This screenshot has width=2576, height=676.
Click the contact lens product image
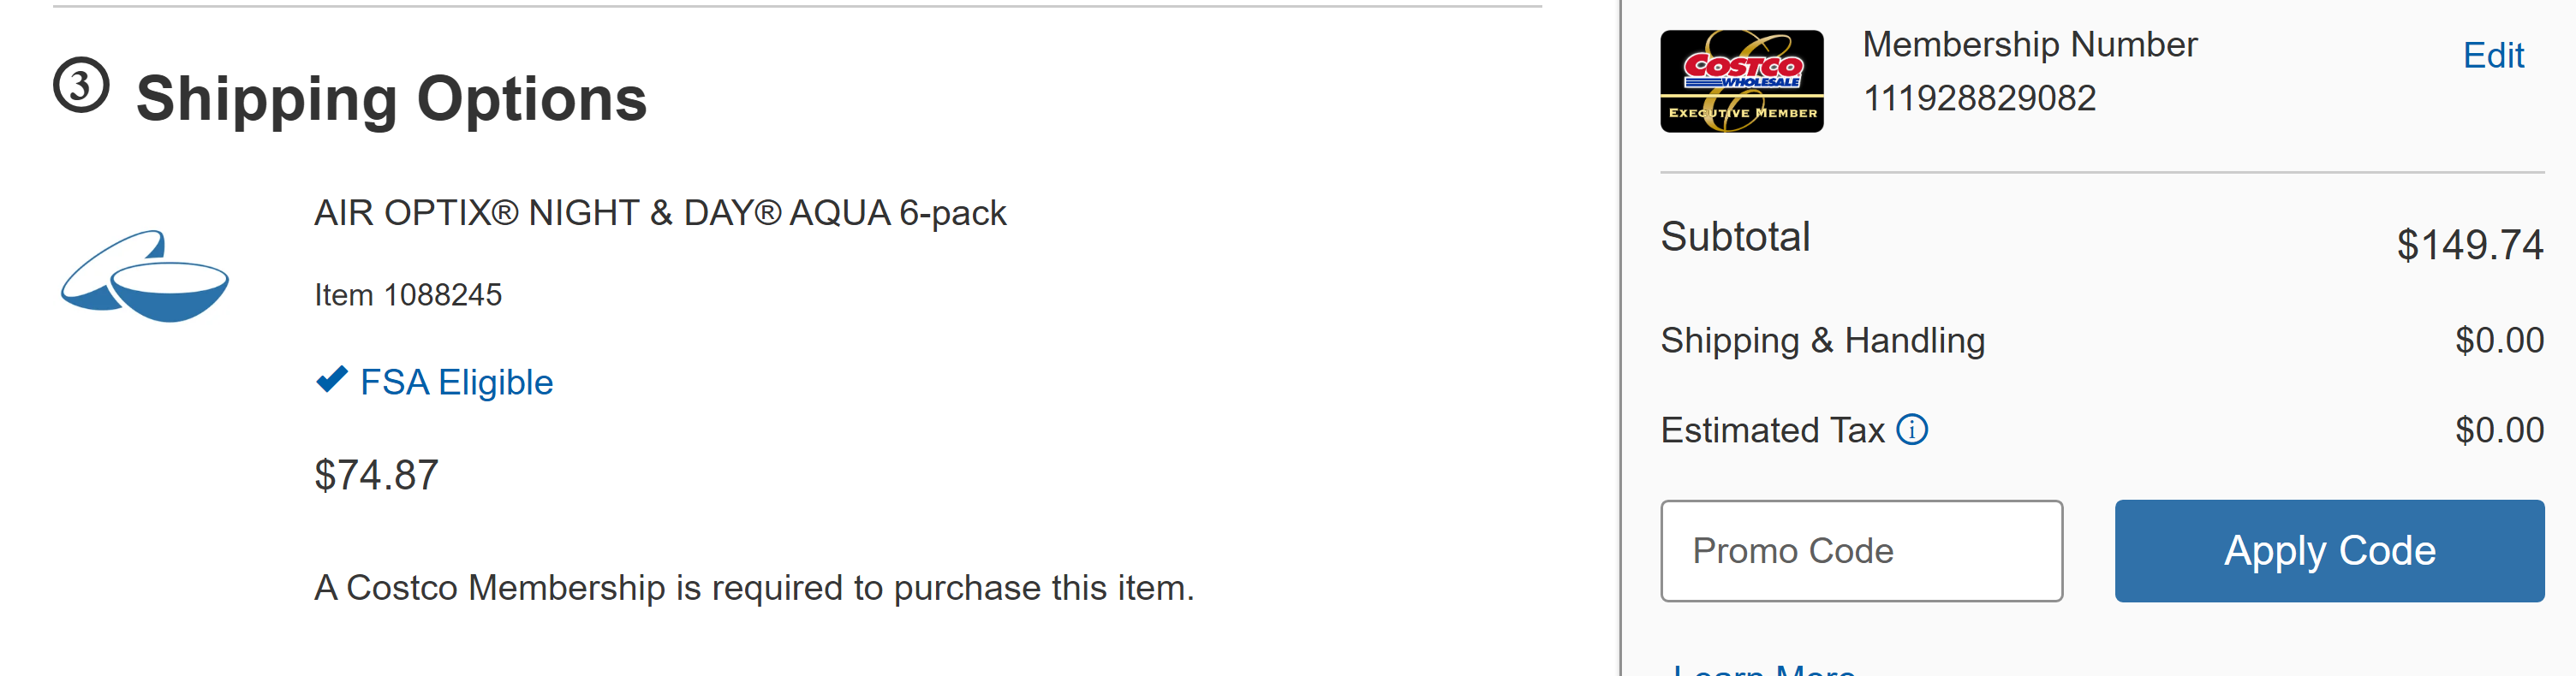(x=145, y=276)
